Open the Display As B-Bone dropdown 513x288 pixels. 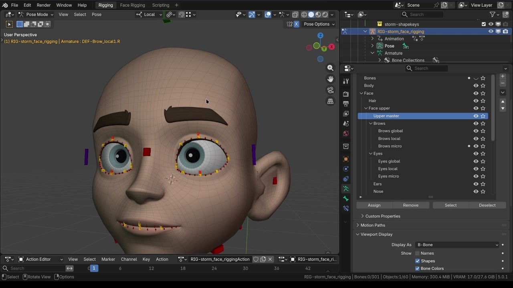457,245
